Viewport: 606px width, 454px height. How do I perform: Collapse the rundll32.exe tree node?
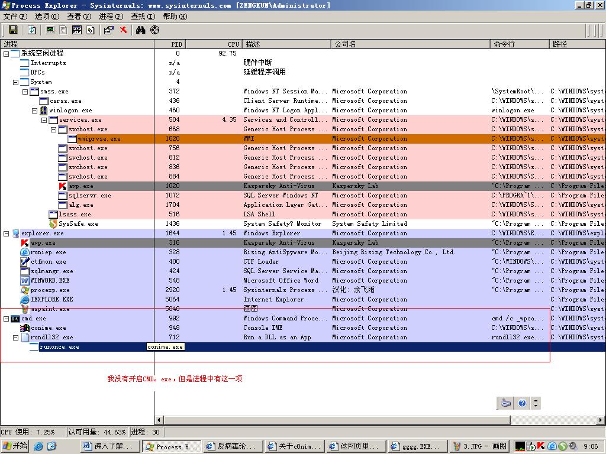(x=16, y=338)
